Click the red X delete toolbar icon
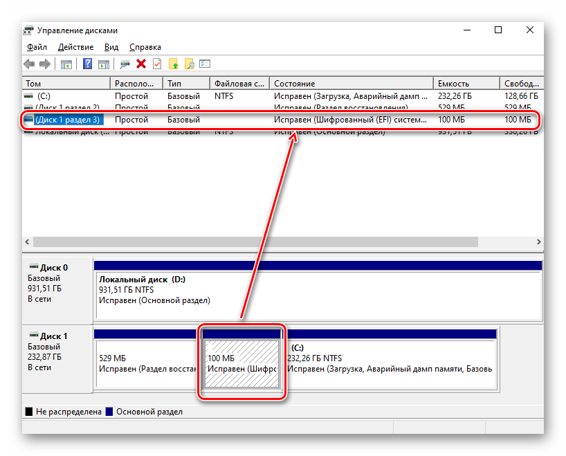Image resolution: width=566 pixels, height=456 pixels. [141, 64]
